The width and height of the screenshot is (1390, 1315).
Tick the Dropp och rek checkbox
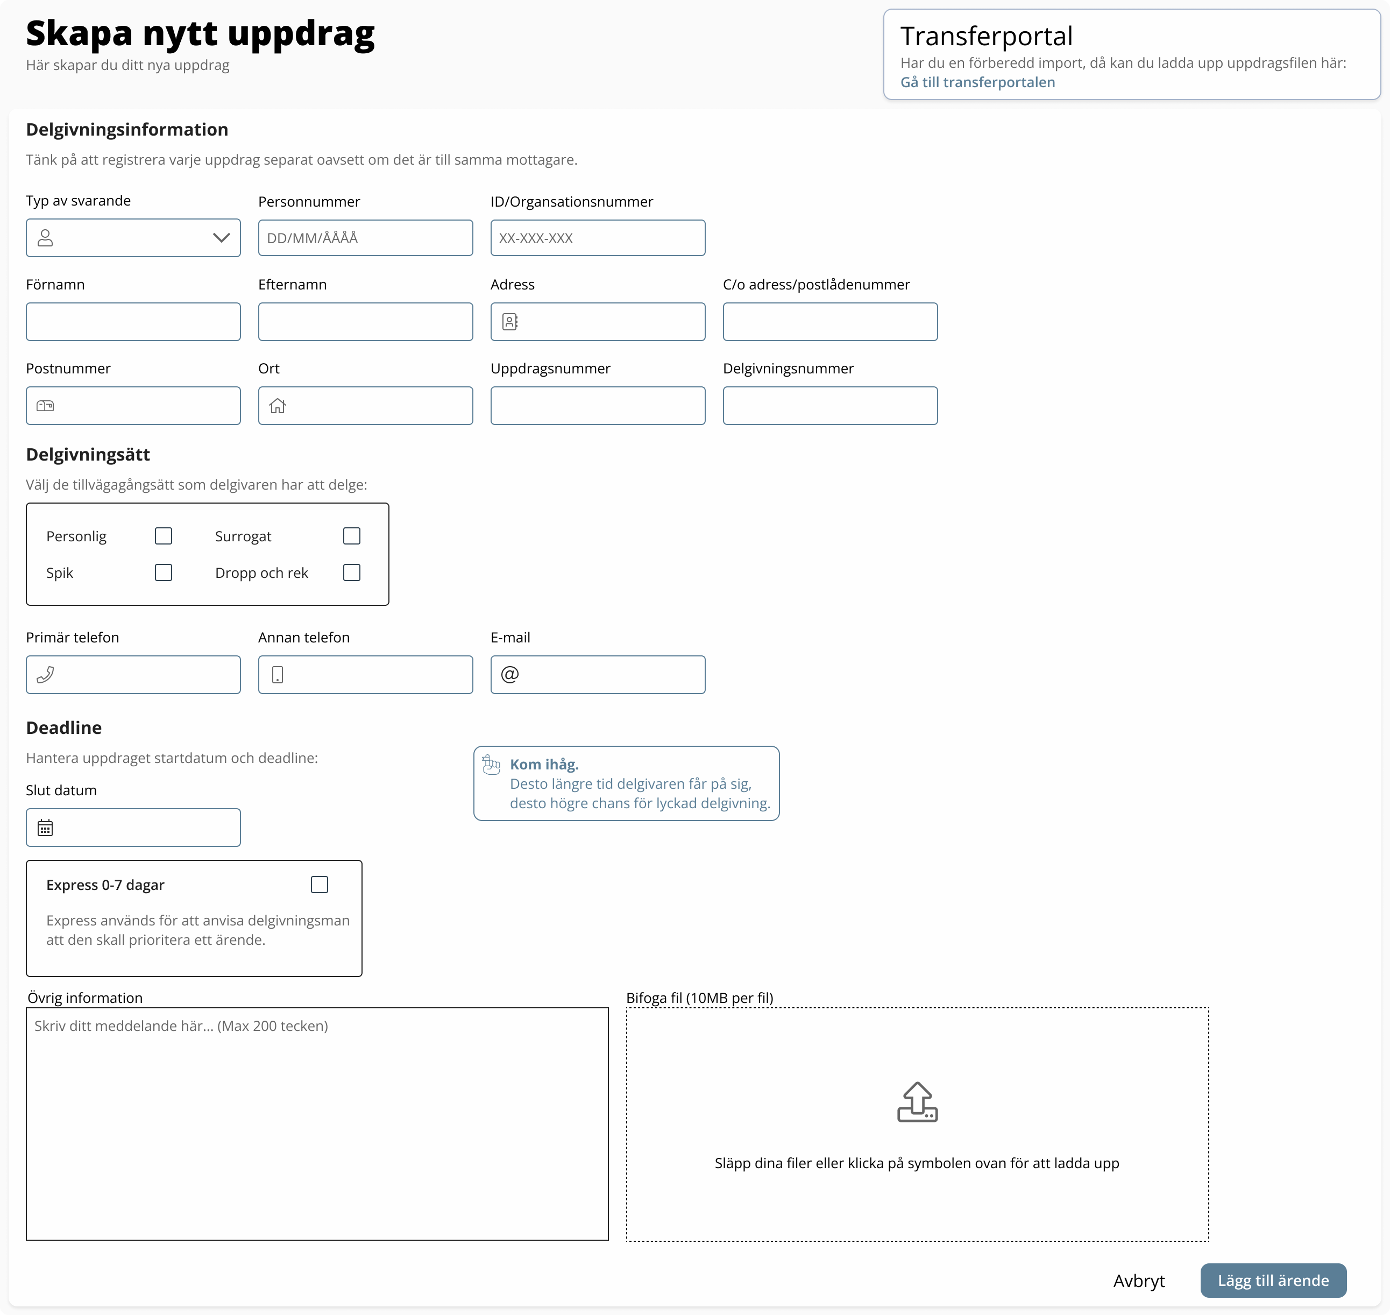click(352, 572)
